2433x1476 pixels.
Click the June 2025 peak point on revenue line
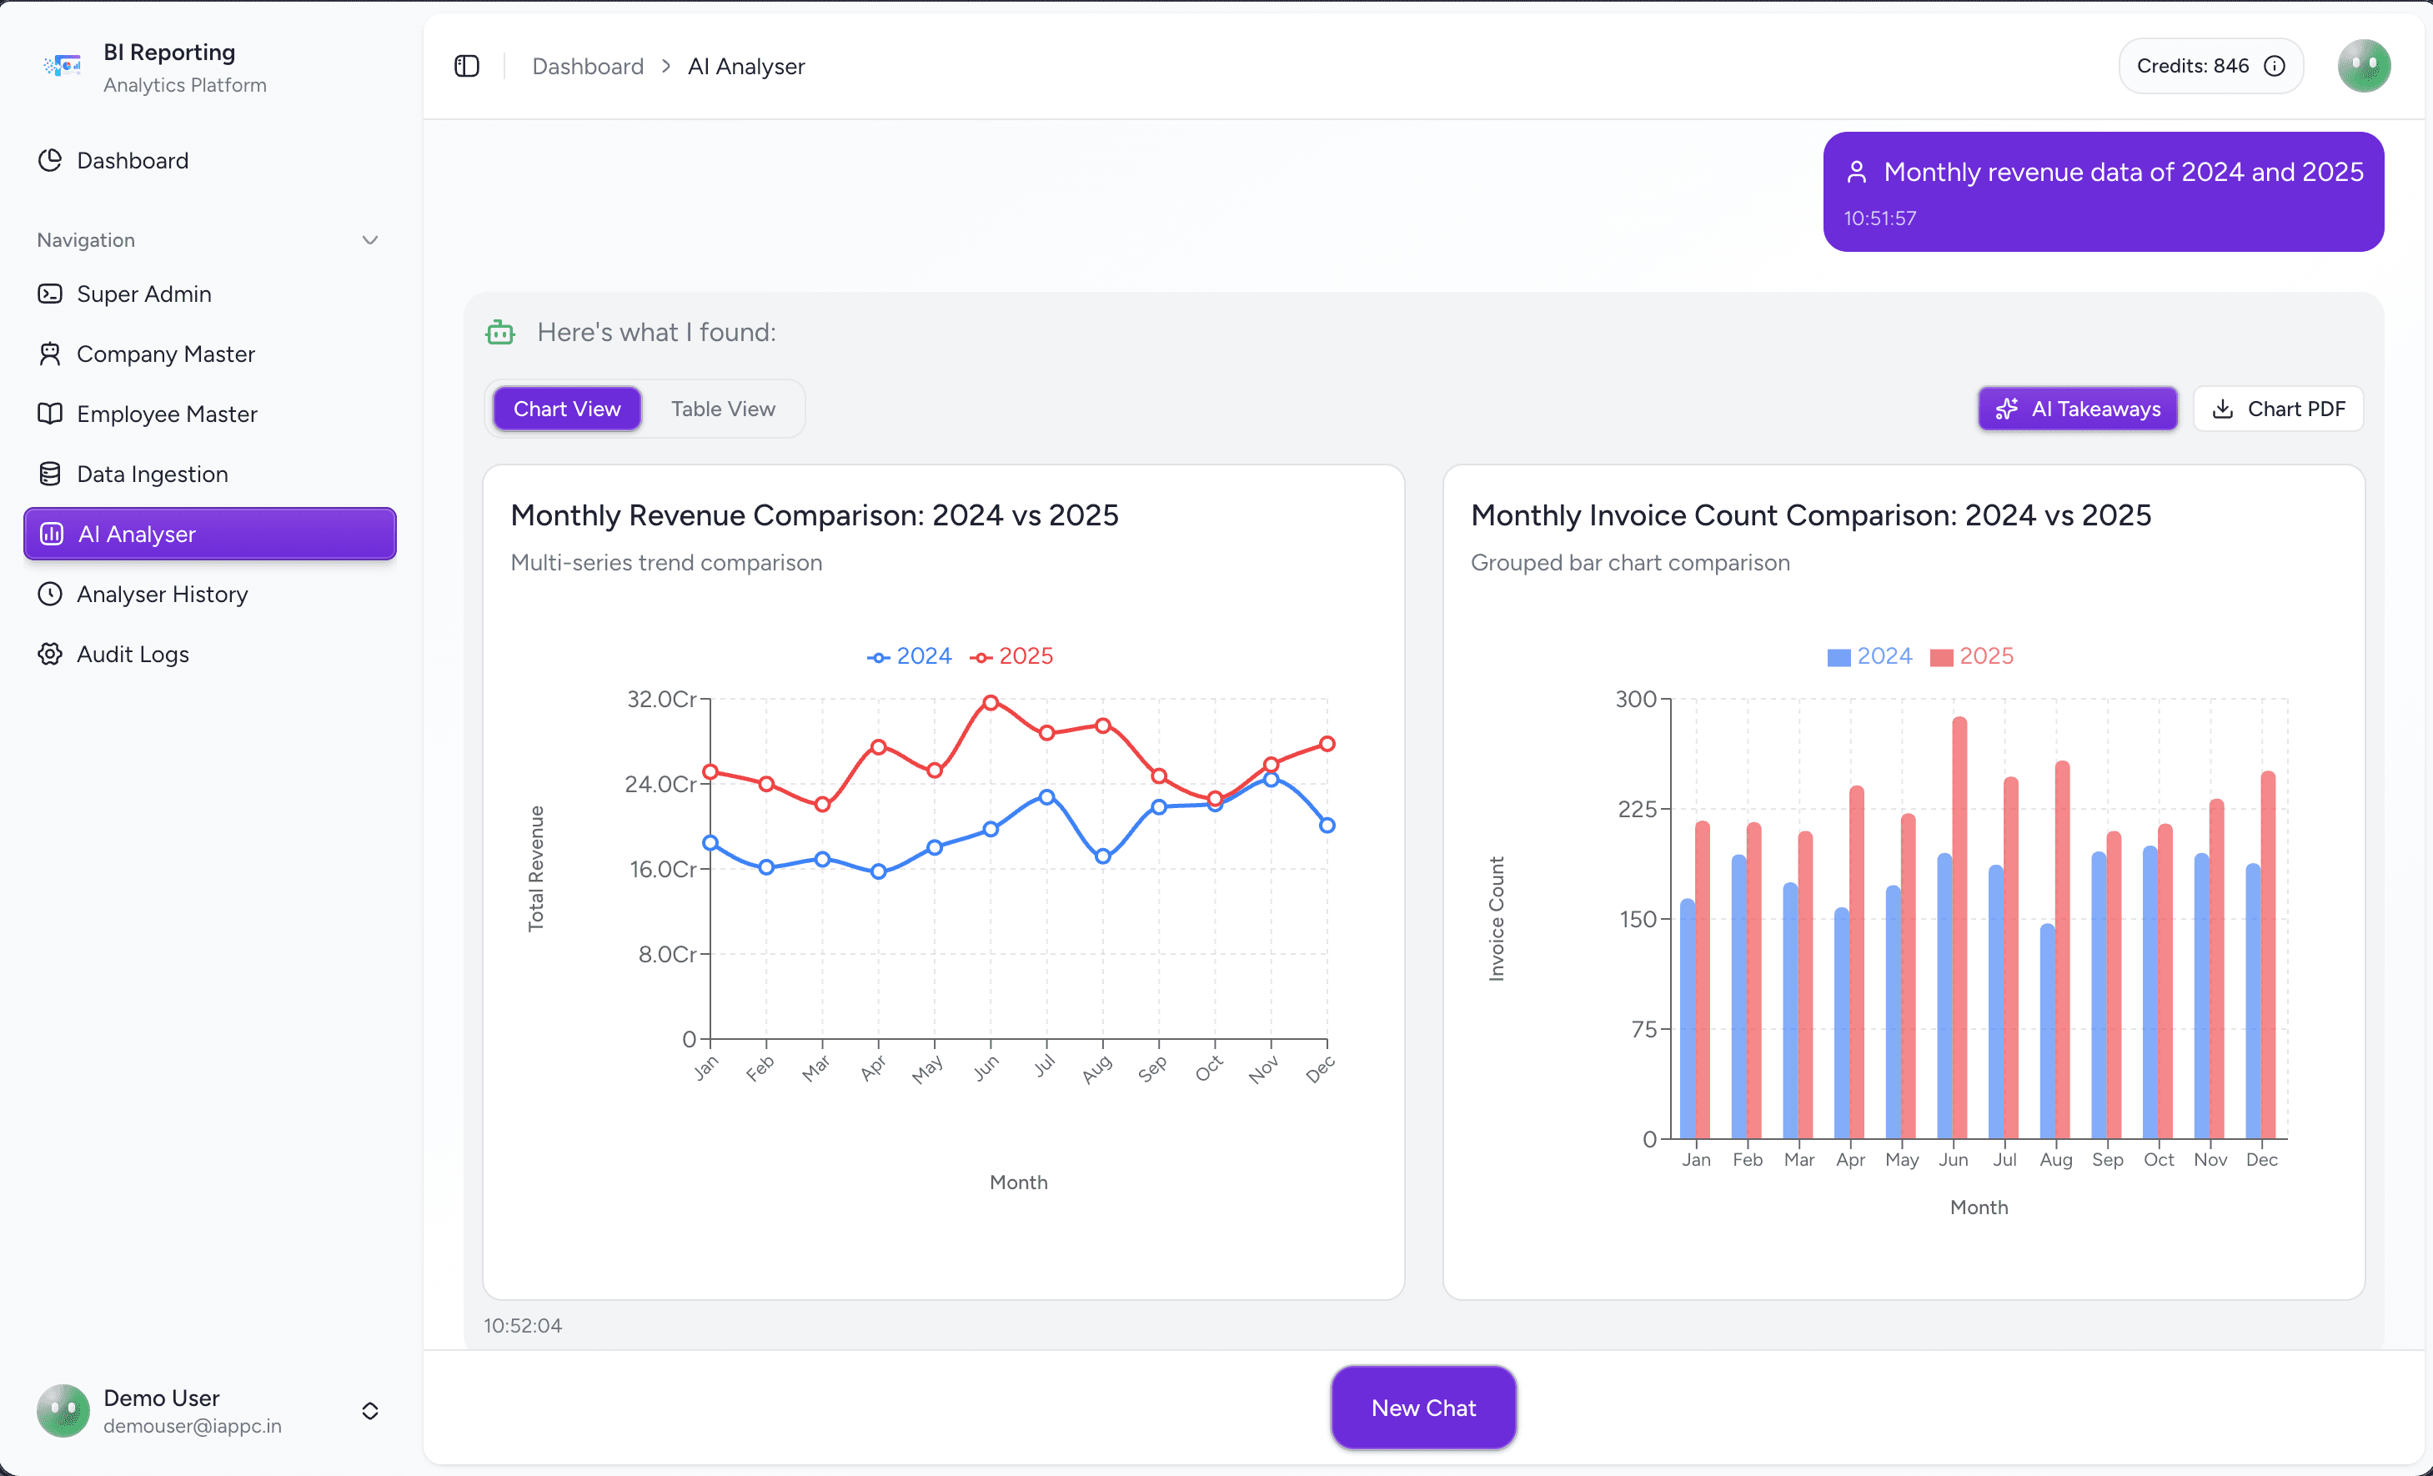pyautogui.click(x=991, y=703)
